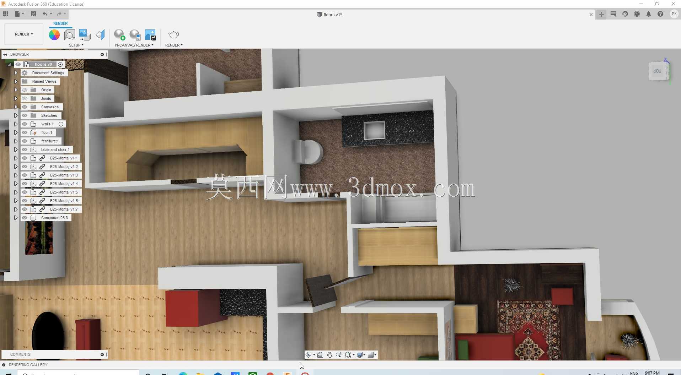This screenshot has height=375, width=681.
Task: Start In-Canvas Render
Action: pos(119,35)
